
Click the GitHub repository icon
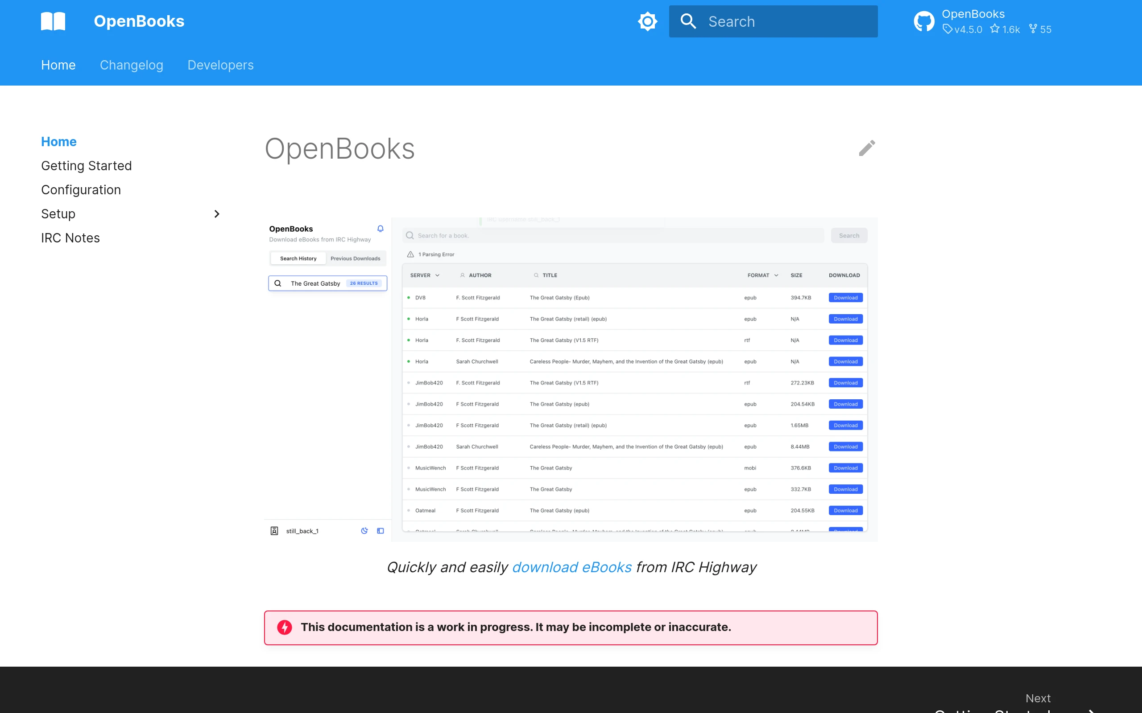click(x=924, y=21)
